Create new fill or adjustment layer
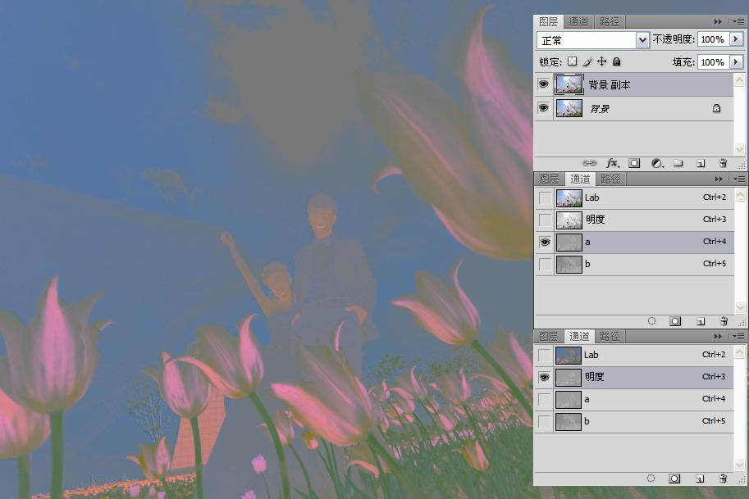 [x=657, y=163]
